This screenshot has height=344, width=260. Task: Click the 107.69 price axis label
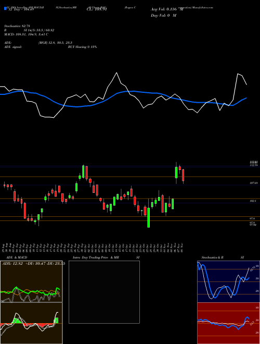254,183
